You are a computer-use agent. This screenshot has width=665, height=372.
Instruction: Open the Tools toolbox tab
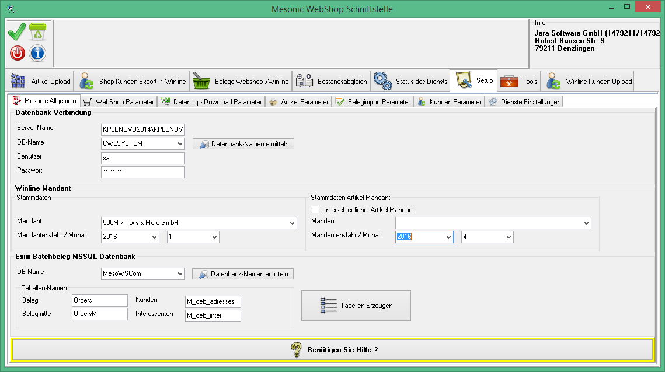click(x=519, y=82)
